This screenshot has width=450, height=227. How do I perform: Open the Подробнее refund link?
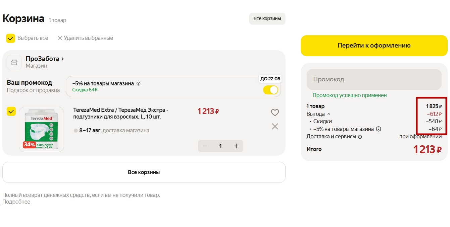(16, 202)
